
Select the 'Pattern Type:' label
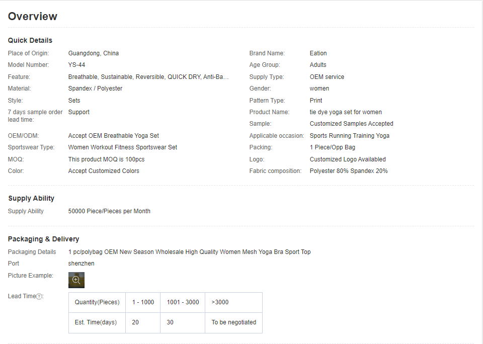click(267, 101)
